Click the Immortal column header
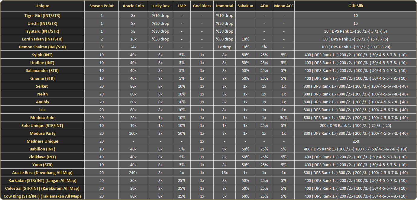Viewport: 417px width, 200px height. click(225, 6)
